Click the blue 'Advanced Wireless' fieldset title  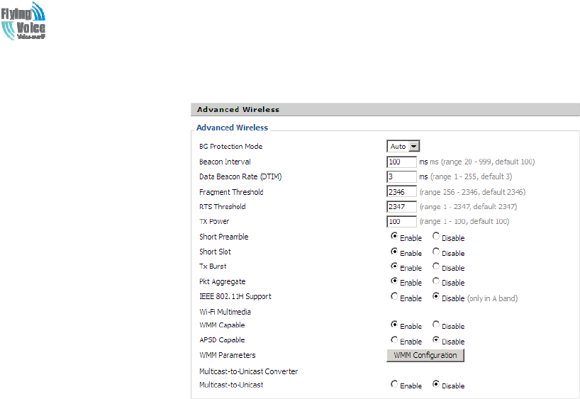tap(232, 128)
